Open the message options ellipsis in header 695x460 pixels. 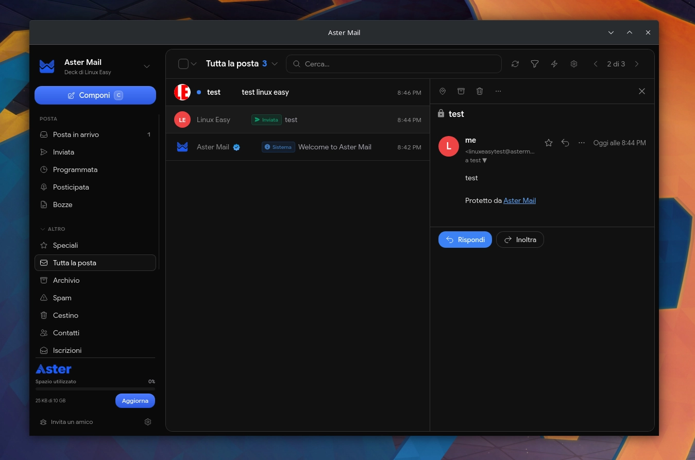pyautogui.click(x=582, y=143)
